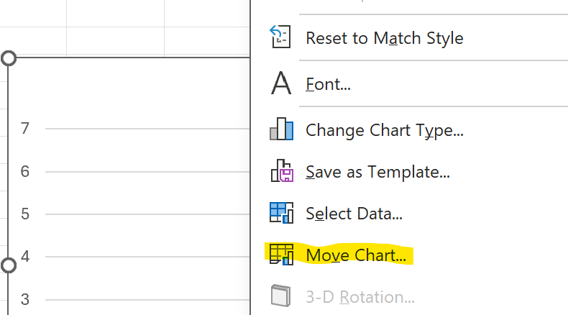This screenshot has height=315, width=568.
Task: Click the disabled 3-D Rotation... entry
Action: 359,296
